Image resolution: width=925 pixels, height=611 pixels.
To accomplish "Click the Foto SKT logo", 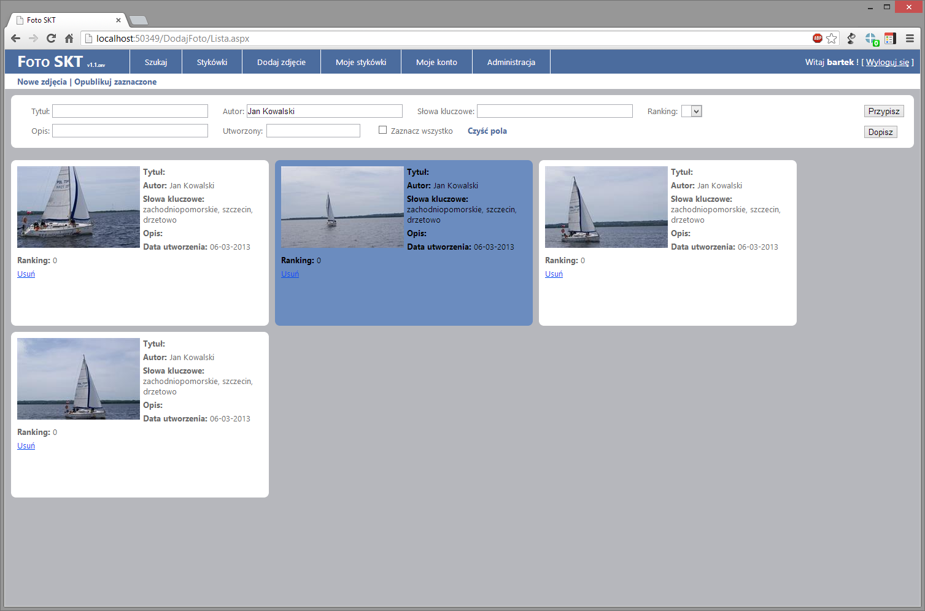I will [50, 62].
